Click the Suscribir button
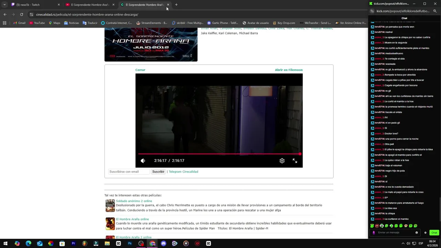The height and width of the screenshot is (248, 441). pos(158,172)
